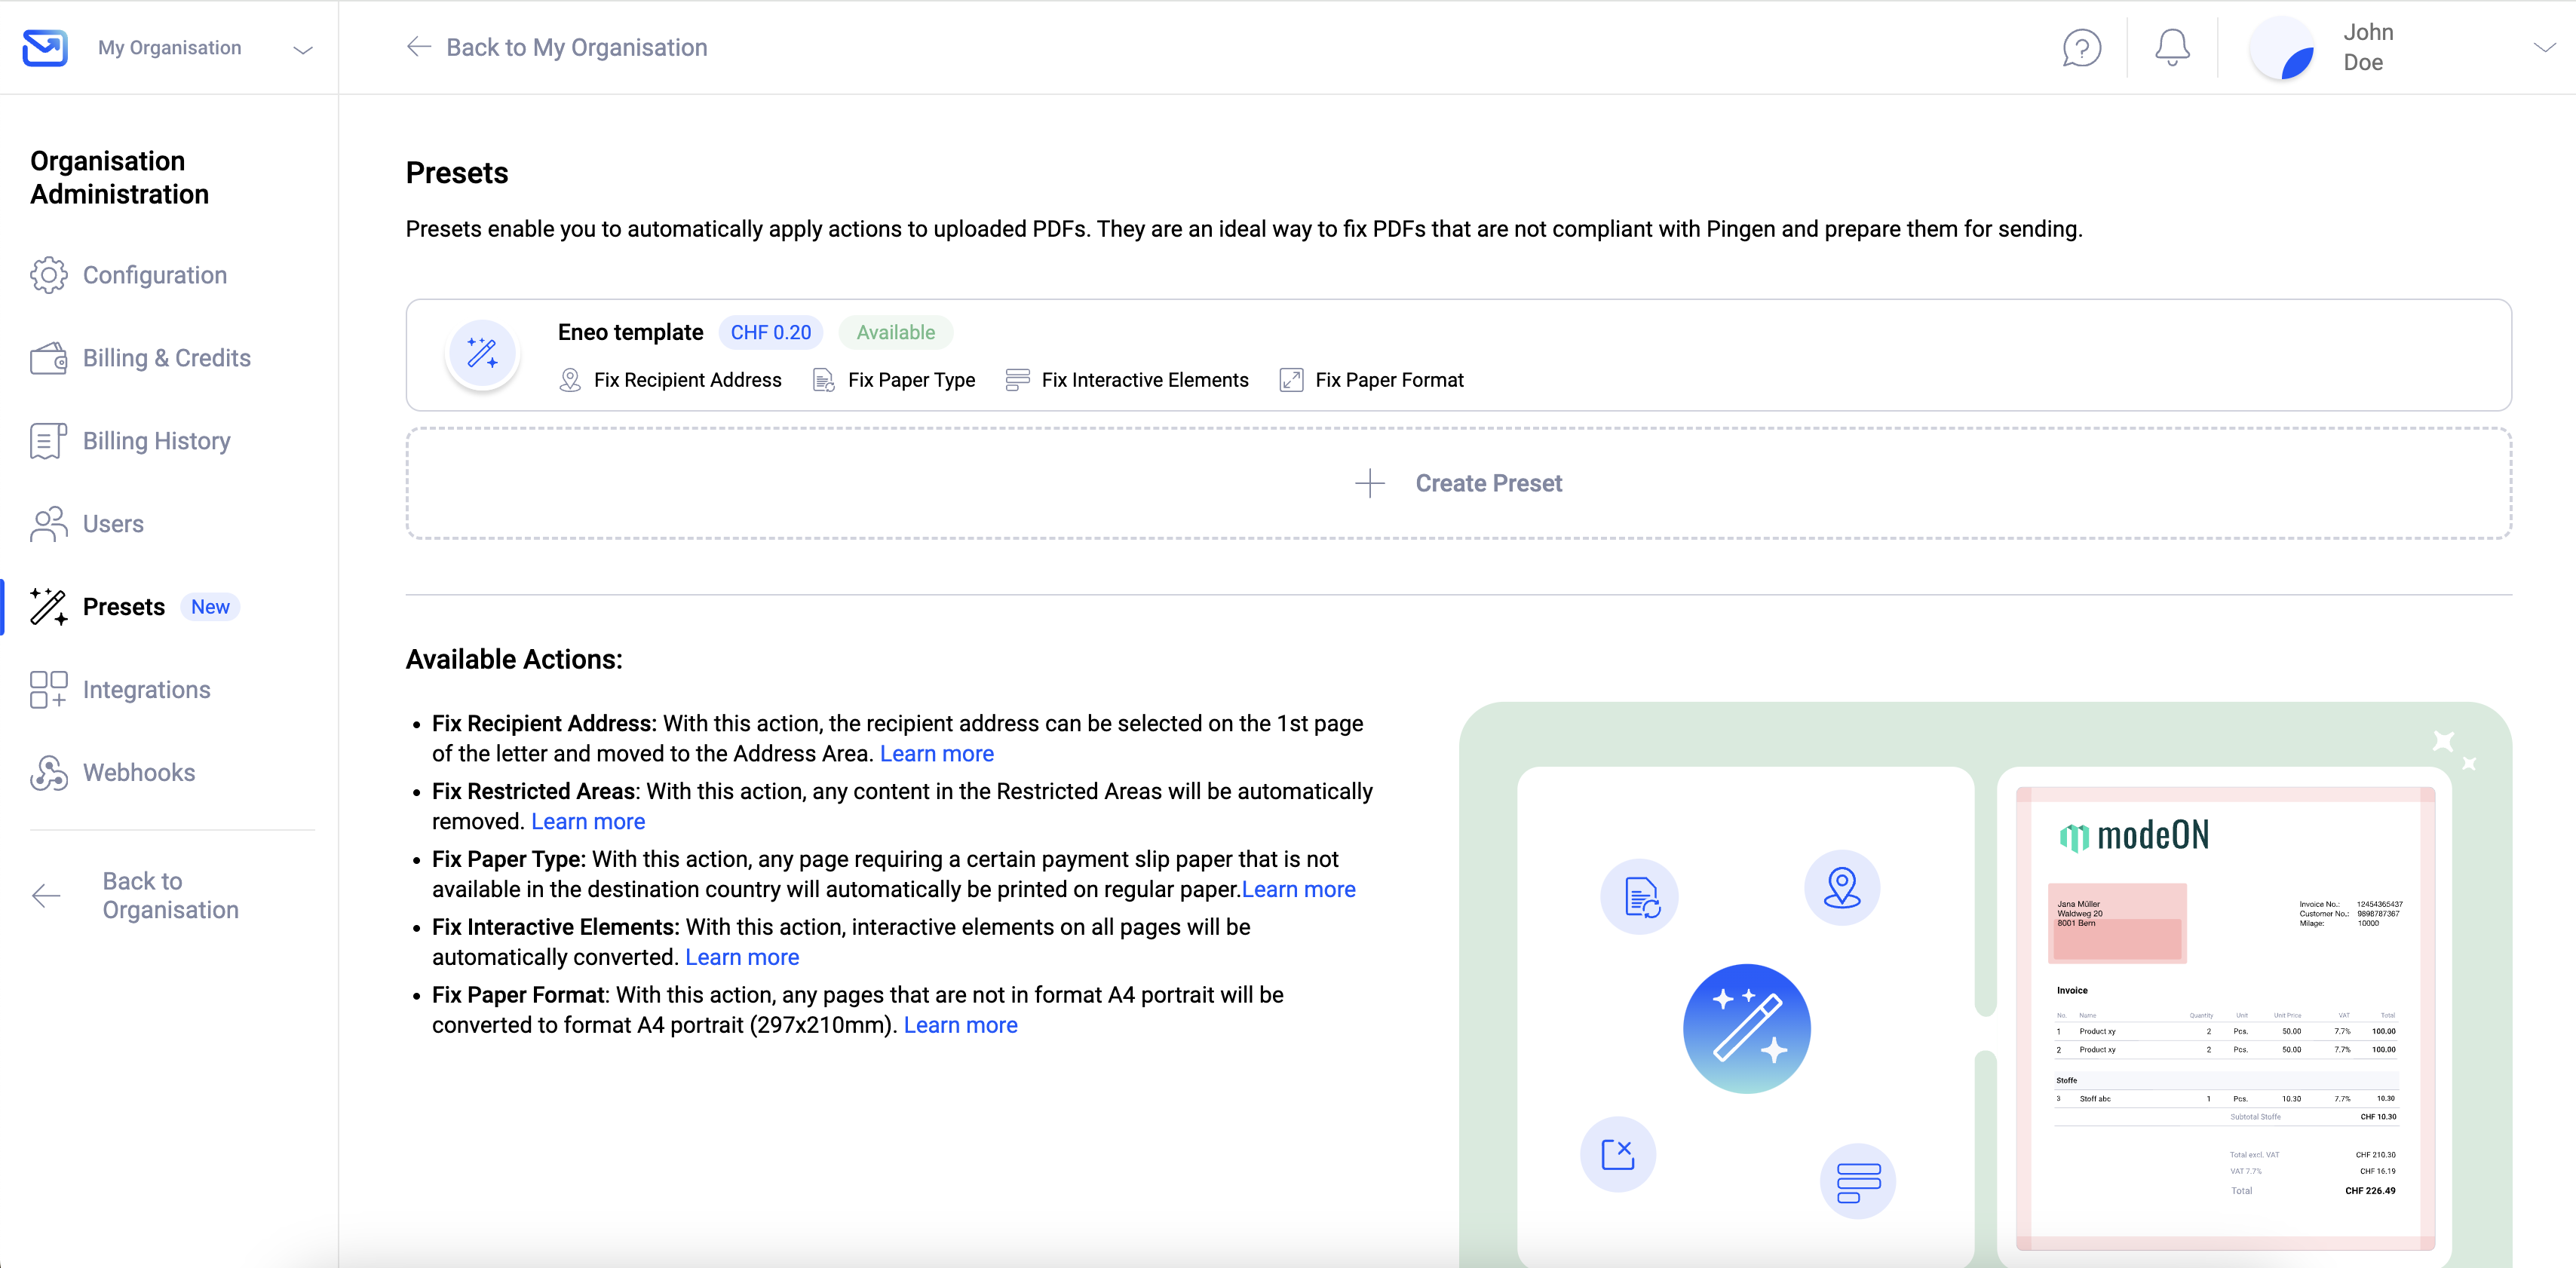Click the Organisation Administration heading
The height and width of the screenshot is (1268, 2576).
[x=119, y=178]
